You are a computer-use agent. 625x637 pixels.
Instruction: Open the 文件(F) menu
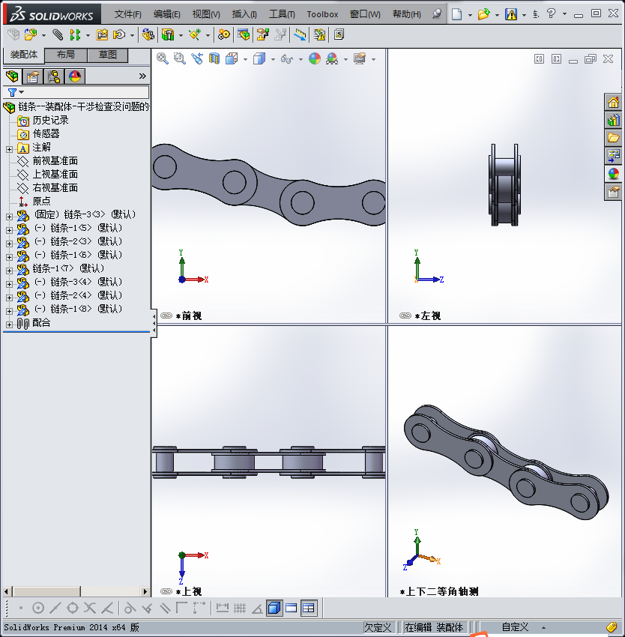click(x=127, y=14)
